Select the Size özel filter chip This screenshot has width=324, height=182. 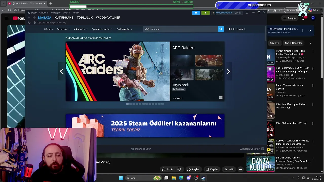click(275, 43)
